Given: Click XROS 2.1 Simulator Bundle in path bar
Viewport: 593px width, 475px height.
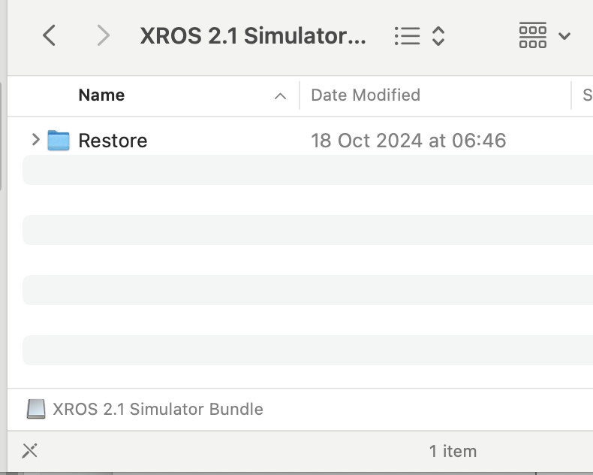Looking at the screenshot, I should 158,409.
